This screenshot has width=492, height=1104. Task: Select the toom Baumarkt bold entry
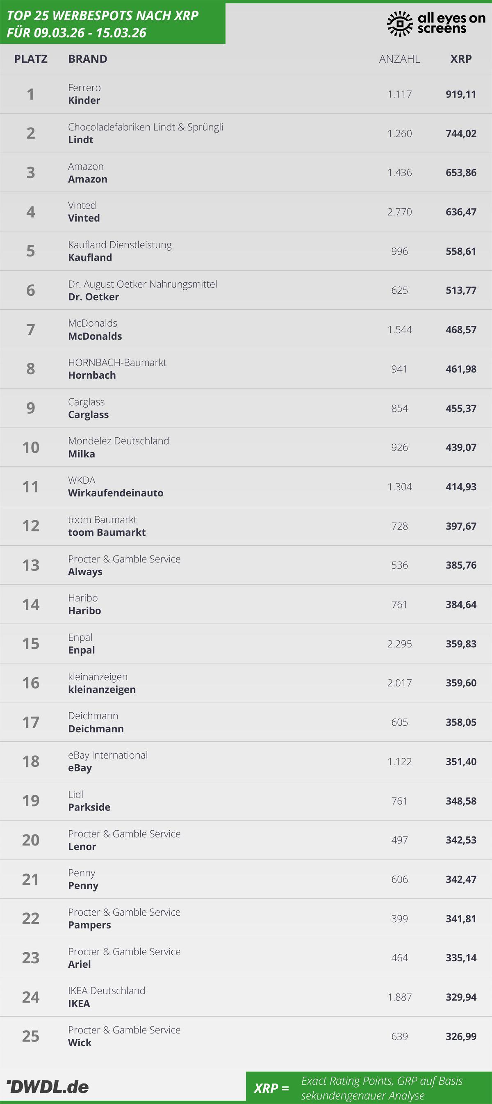tap(107, 532)
